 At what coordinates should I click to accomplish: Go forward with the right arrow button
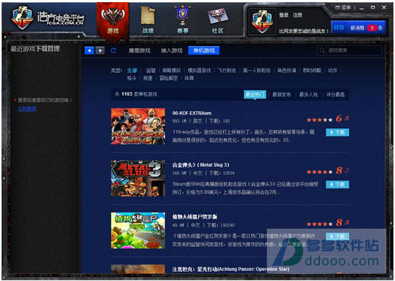click(100, 51)
